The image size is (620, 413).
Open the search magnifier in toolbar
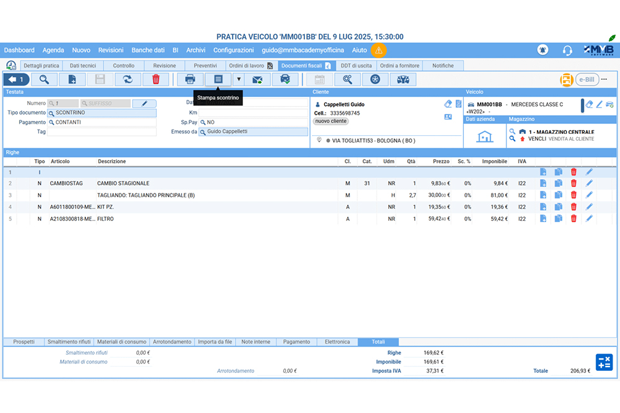(45, 79)
